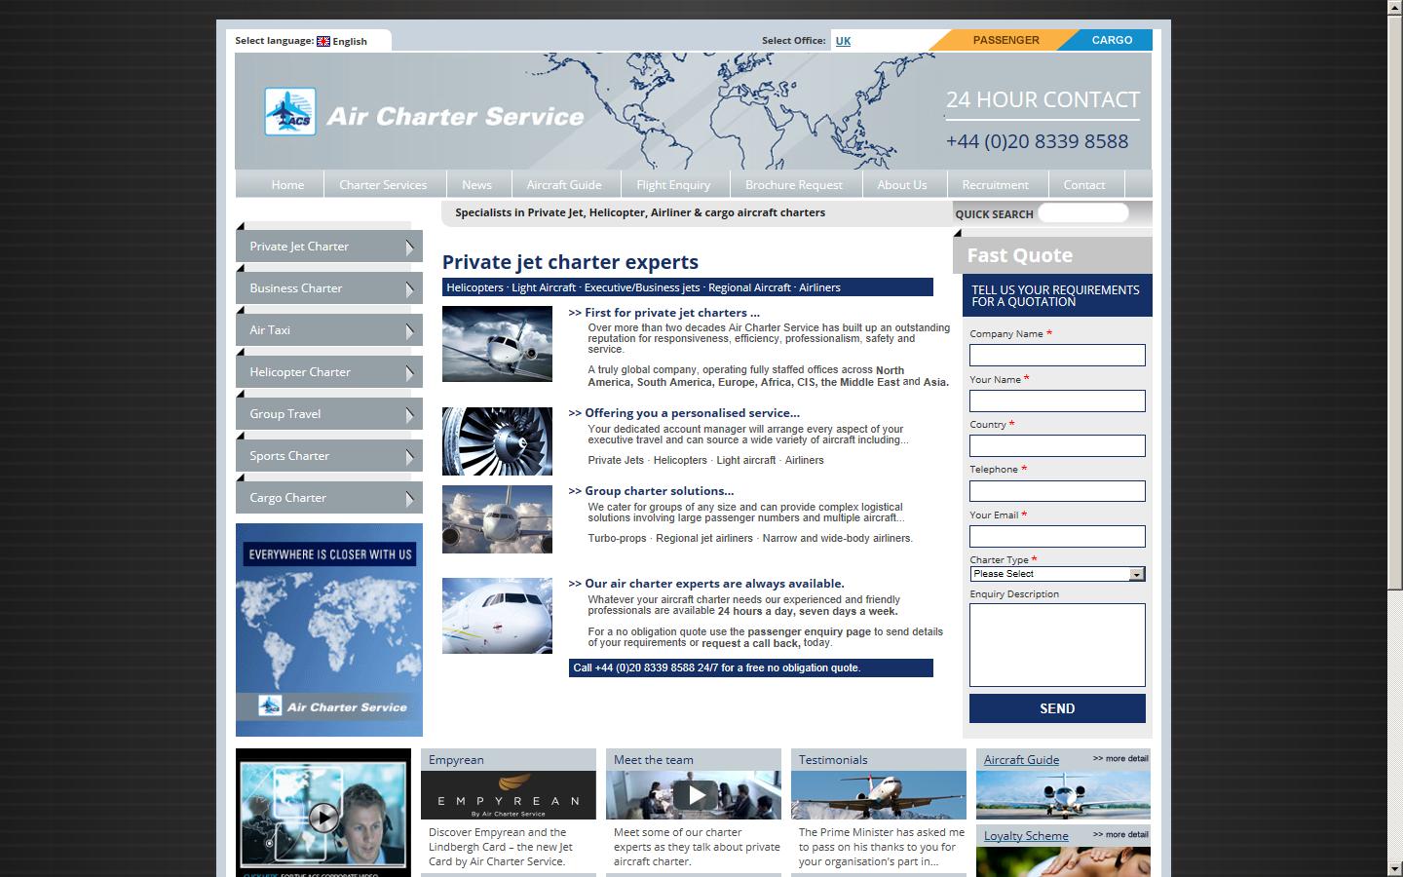Select the PASSENGER tab
The height and width of the screenshot is (877, 1403).
click(1005, 40)
